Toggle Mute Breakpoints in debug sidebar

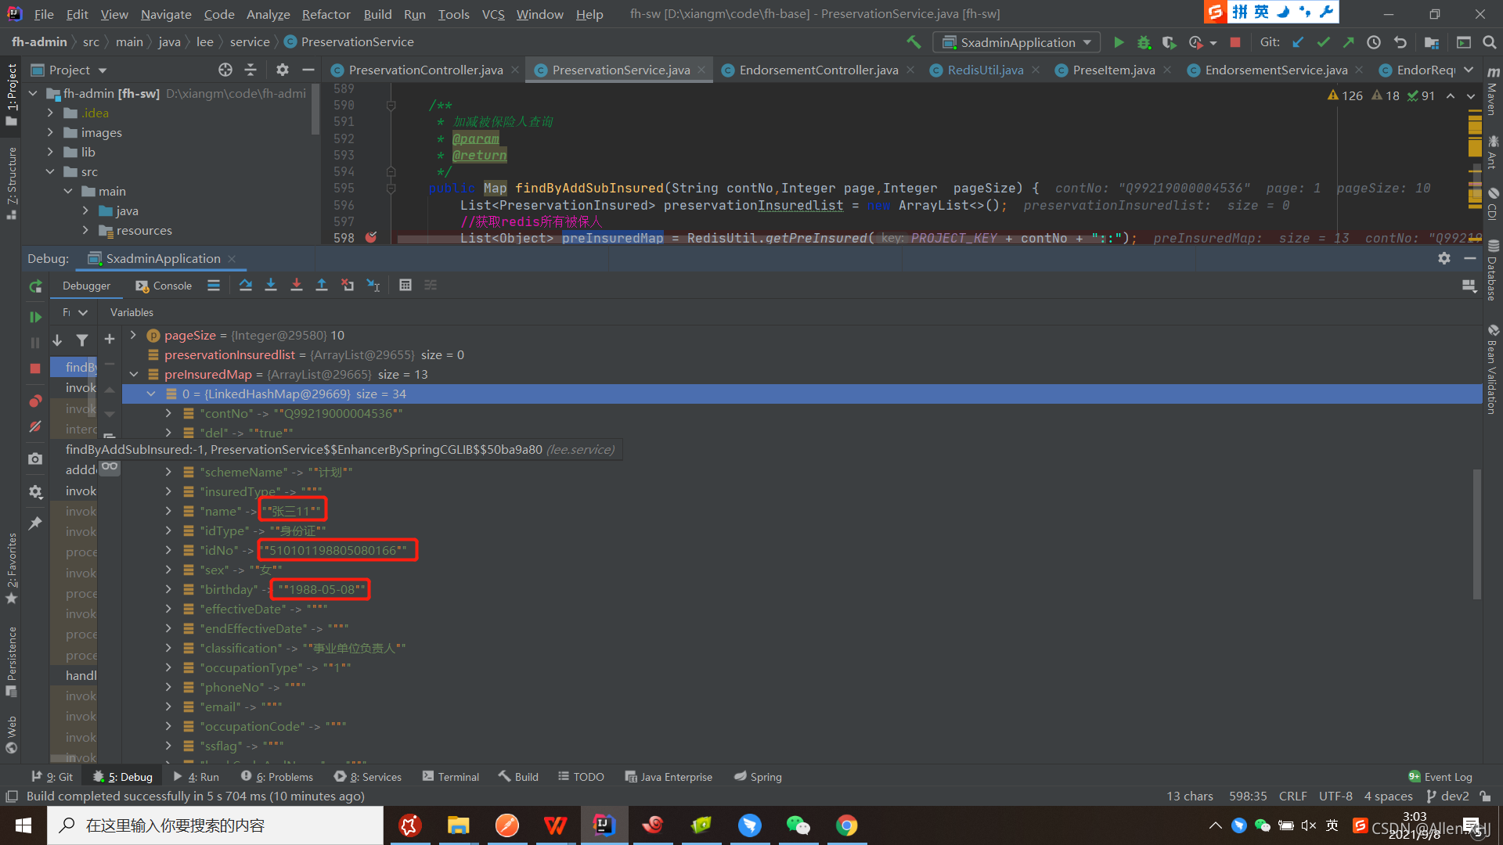coord(35,427)
